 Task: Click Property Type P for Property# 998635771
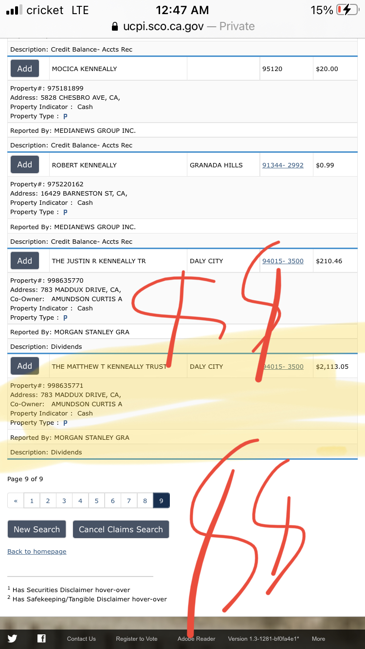65,423
